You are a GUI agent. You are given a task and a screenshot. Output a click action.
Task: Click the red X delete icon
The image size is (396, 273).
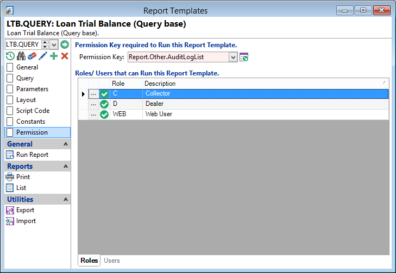point(65,56)
